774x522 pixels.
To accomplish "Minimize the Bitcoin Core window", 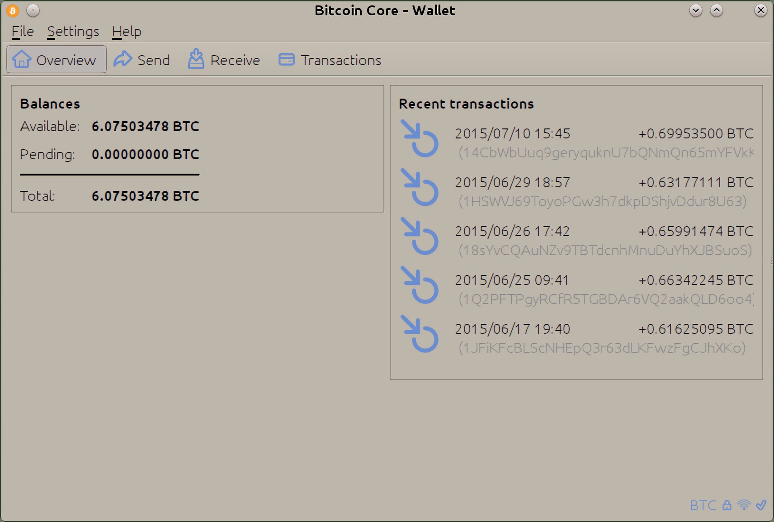I will (x=696, y=10).
